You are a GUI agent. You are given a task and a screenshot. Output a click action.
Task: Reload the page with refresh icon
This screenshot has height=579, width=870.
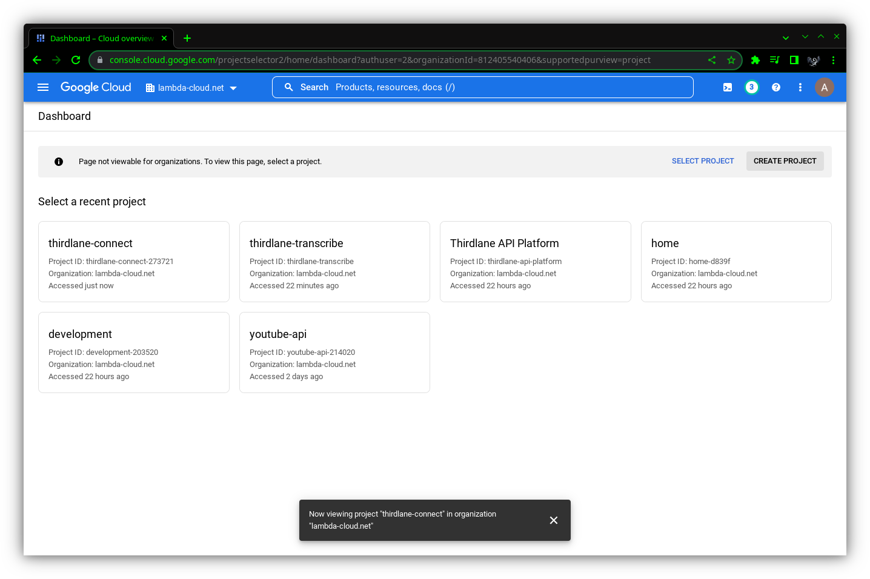(76, 60)
